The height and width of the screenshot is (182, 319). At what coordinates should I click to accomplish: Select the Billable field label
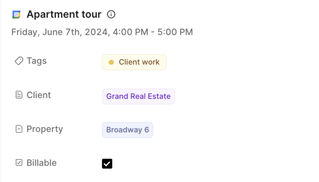[42, 163]
